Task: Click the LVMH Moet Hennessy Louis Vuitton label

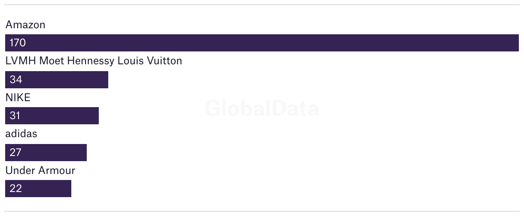Action: (x=94, y=61)
